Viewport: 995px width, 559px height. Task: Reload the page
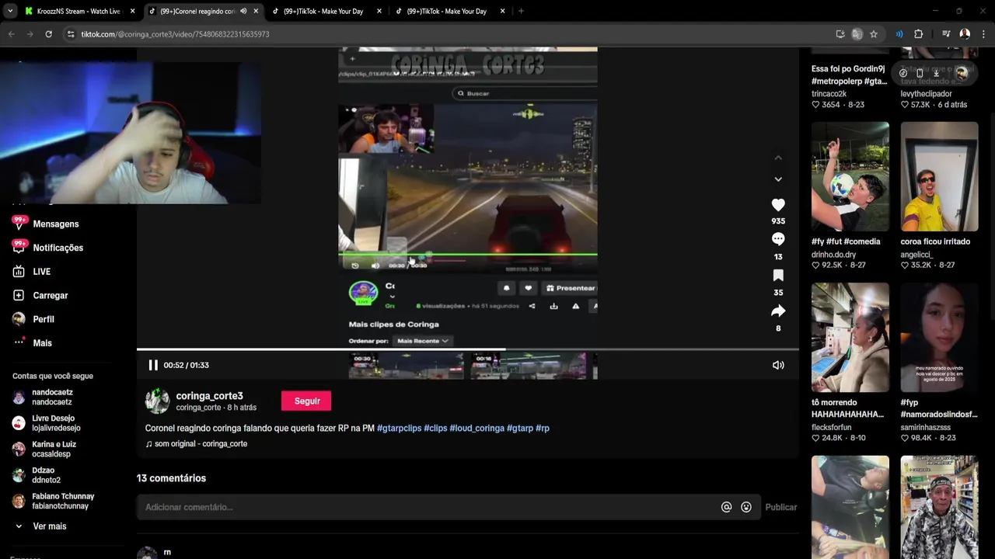click(48, 34)
